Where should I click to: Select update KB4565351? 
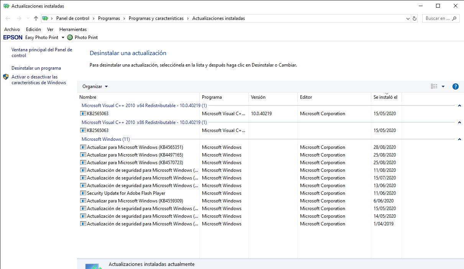[240, 147]
